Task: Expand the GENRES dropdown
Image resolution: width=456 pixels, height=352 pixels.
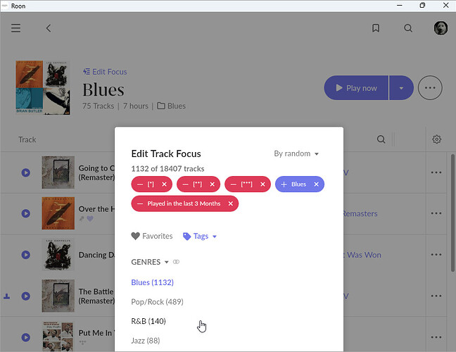Action: (150, 262)
